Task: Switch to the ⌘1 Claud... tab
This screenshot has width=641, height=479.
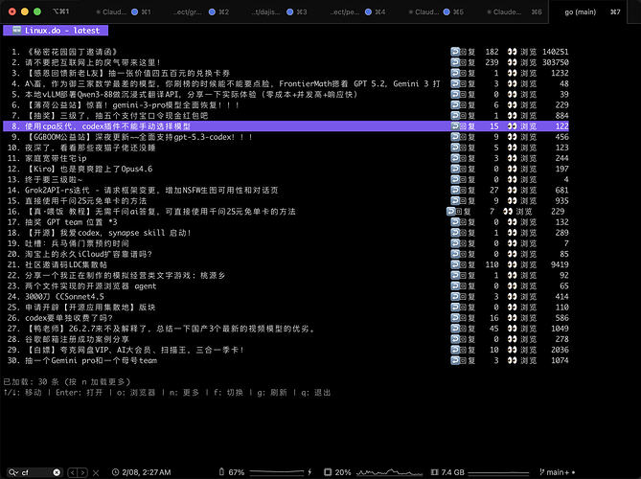Action: point(123,11)
